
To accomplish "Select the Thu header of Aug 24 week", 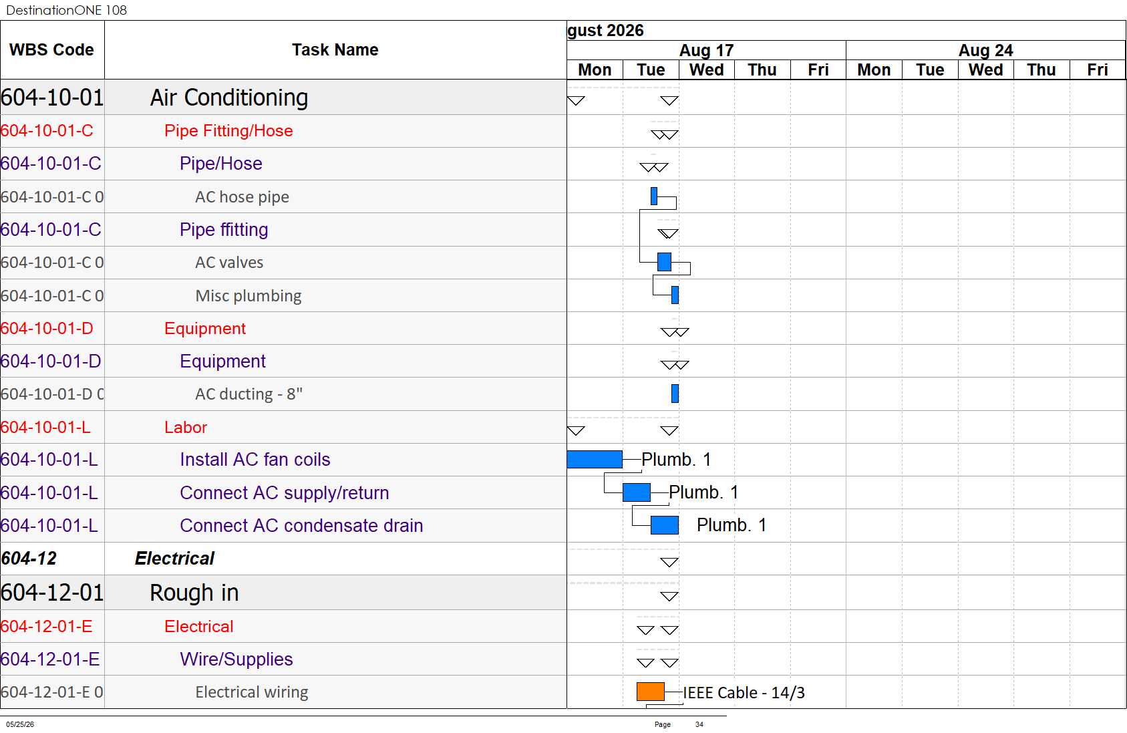I will [1041, 70].
